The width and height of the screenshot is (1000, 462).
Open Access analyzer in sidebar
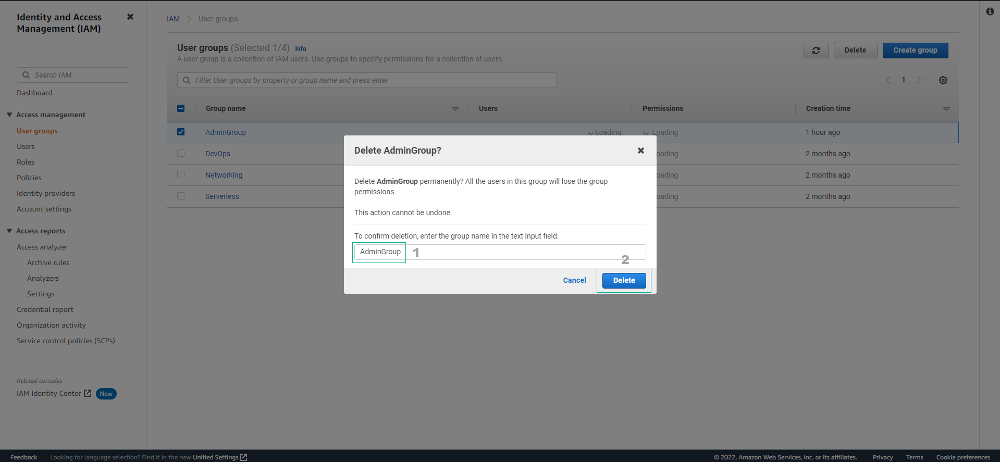tap(42, 247)
